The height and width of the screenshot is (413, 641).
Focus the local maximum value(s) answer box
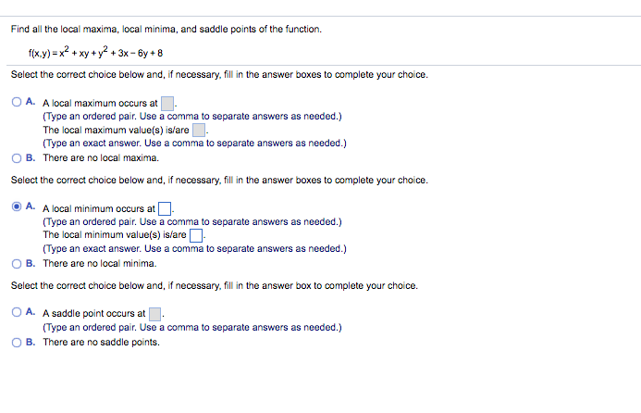point(199,131)
